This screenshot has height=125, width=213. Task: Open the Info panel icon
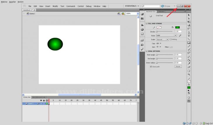(x=142, y=29)
